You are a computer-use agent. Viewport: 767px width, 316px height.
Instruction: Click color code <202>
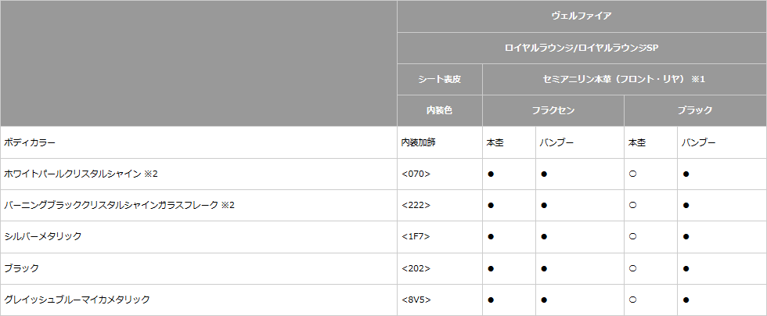coord(416,268)
